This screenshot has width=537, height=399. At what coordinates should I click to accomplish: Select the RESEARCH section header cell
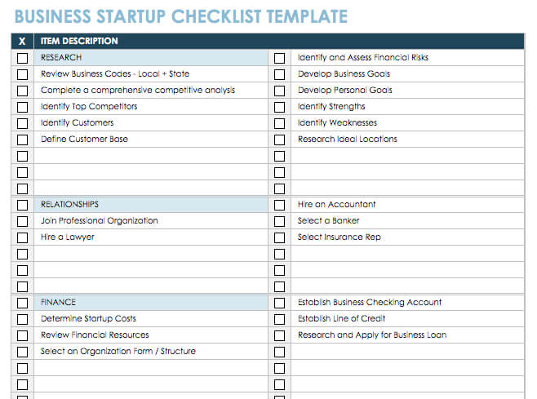pos(152,58)
